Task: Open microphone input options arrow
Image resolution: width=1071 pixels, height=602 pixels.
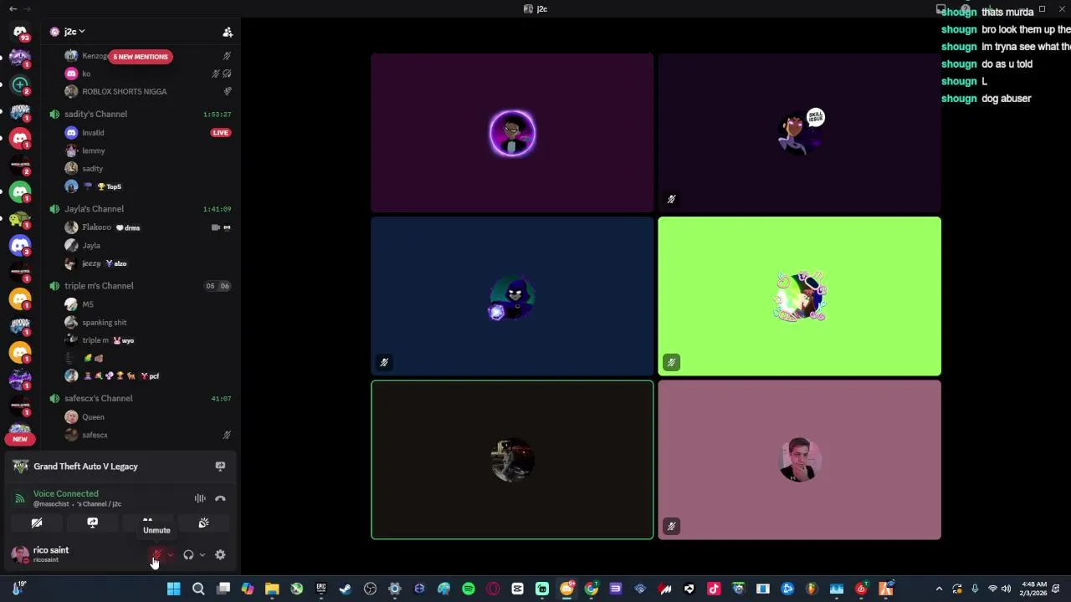Action: point(171,555)
